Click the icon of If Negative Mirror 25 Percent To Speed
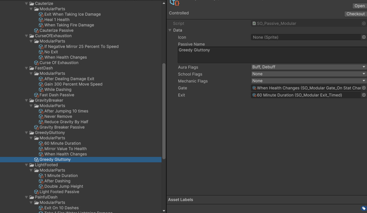 tap(41, 47)
